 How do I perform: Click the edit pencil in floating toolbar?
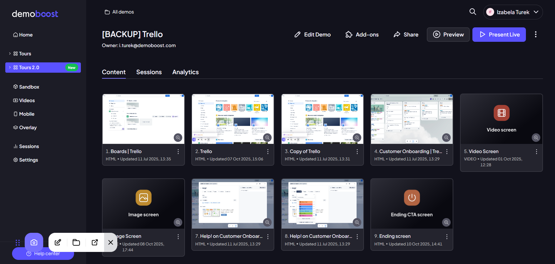58,242
